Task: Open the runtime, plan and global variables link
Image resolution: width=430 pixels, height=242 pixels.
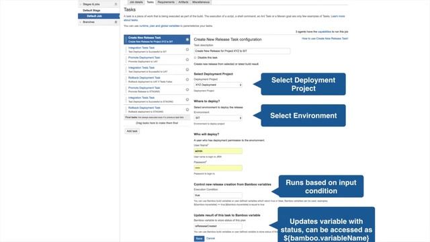Action: coord(159,26)
